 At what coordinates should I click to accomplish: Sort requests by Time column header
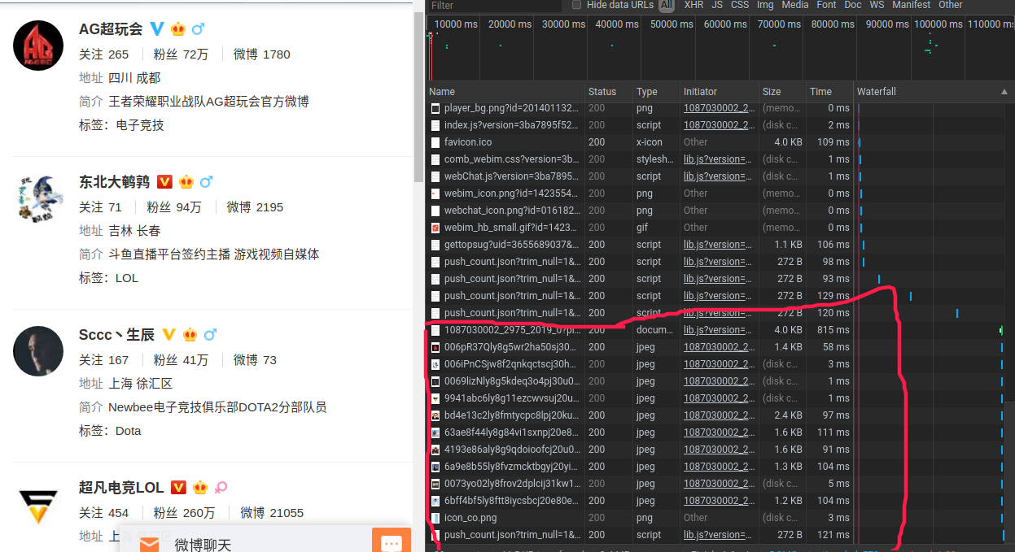tap(829, 92)
